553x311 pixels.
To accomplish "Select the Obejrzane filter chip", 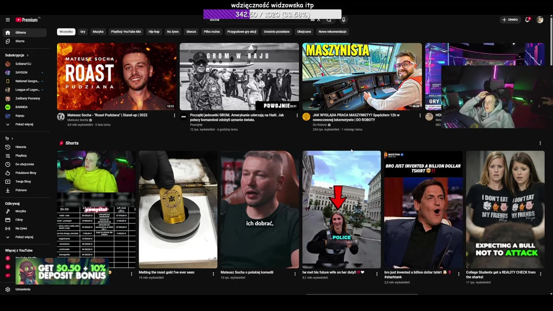I will coord(304,32).
